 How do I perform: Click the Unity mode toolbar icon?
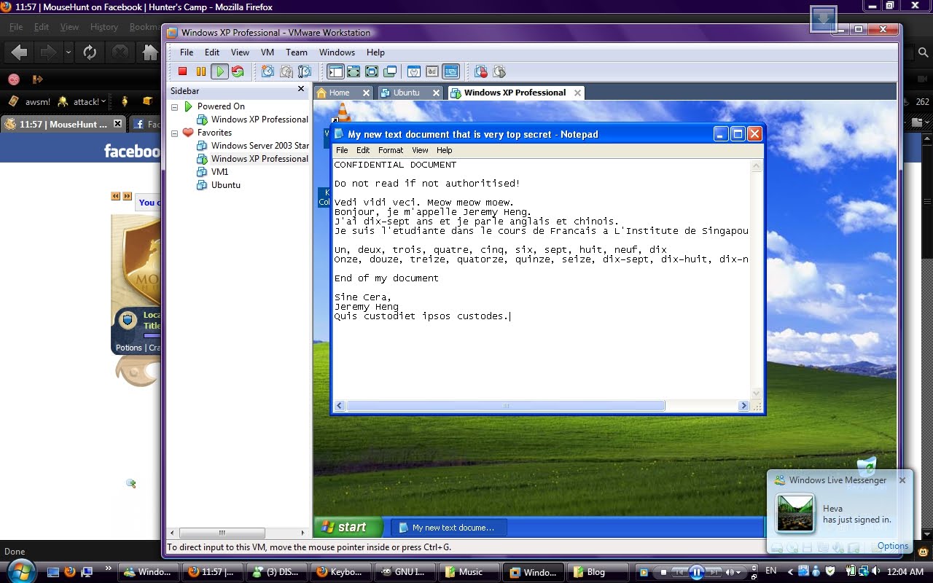point(390,71)
